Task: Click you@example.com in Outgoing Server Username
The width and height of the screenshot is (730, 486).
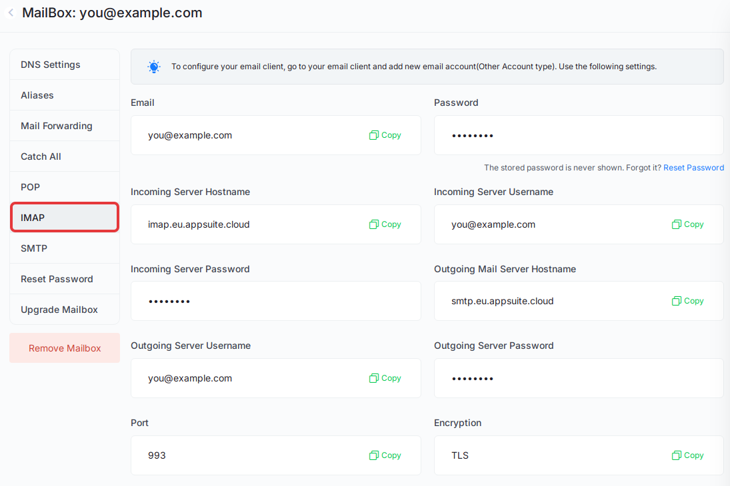Action: tap(190, 378)
